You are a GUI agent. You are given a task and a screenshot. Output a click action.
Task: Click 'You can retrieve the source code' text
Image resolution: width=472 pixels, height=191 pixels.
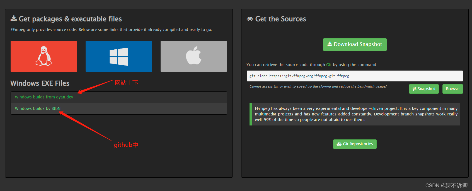(x=312, y=65)
